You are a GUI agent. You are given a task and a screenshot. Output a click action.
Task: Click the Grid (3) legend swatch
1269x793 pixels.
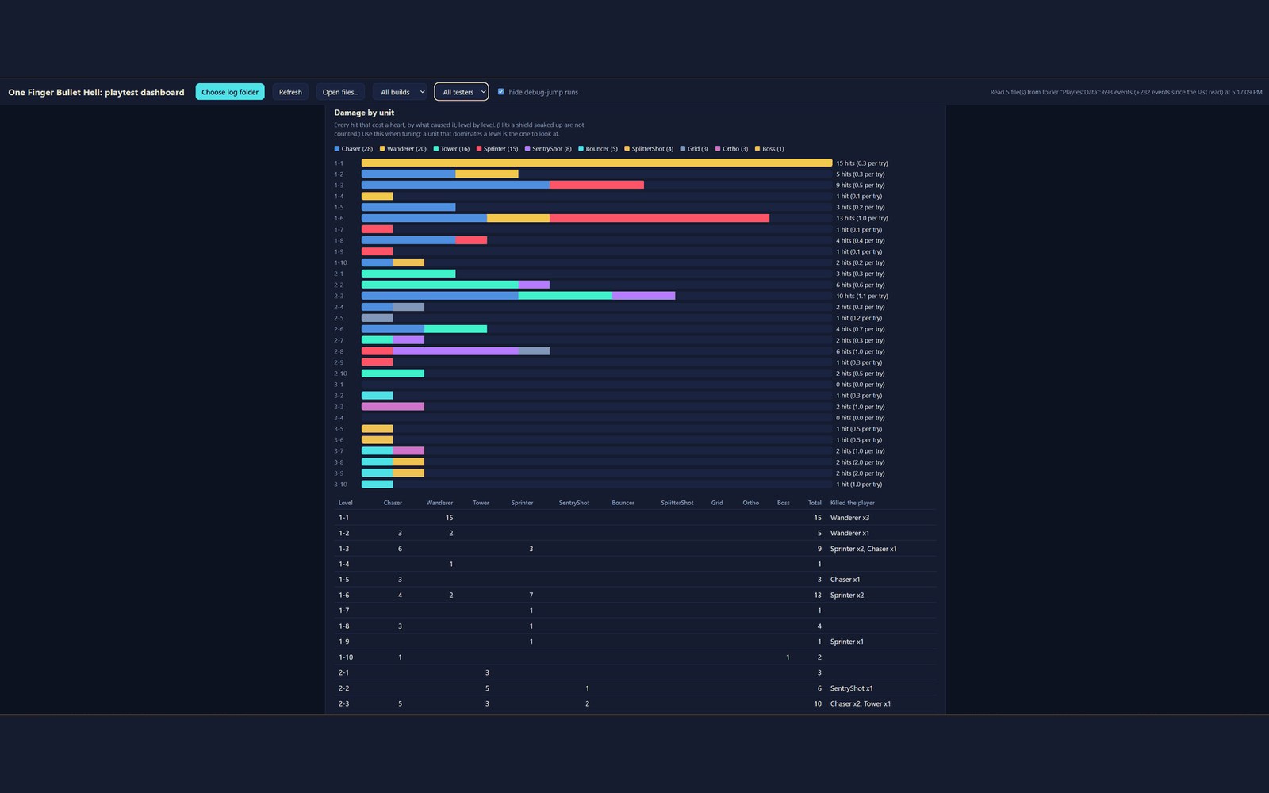coord(683,149)
